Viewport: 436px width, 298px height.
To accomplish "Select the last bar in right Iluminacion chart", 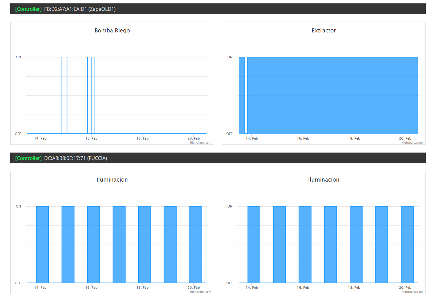I will click(407, 244).
